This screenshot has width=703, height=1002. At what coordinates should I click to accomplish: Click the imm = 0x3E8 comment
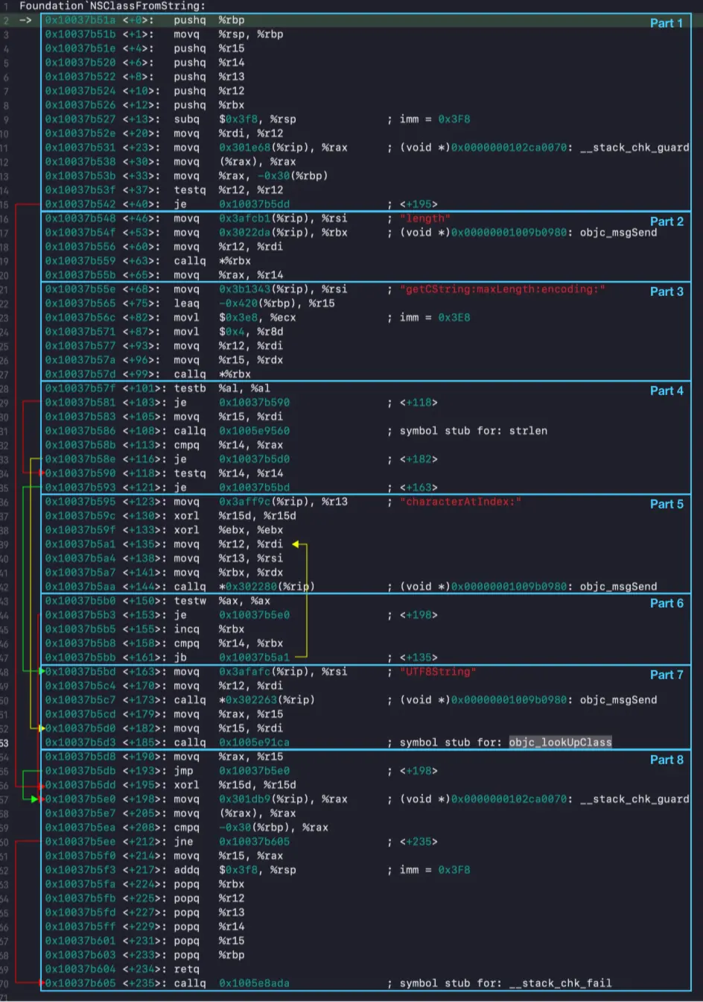(435, 318)
